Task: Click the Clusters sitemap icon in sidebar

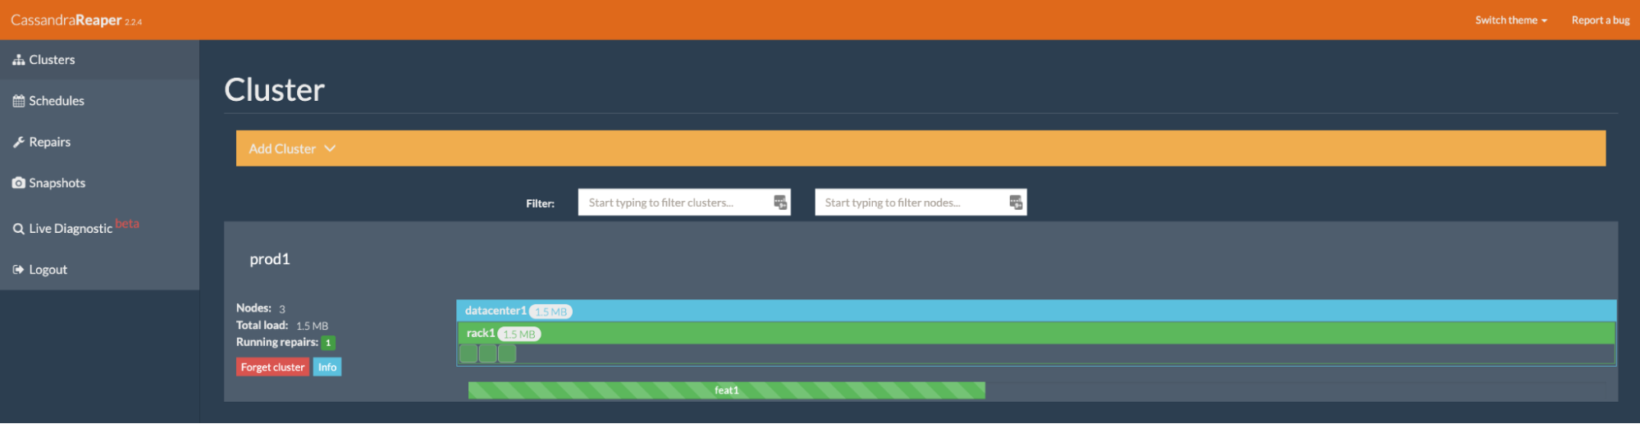Action: tap(18, 60)
